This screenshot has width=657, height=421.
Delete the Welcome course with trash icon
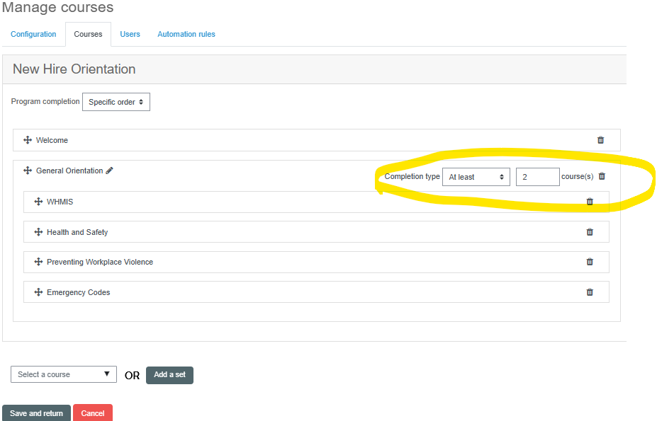(600, 140)
